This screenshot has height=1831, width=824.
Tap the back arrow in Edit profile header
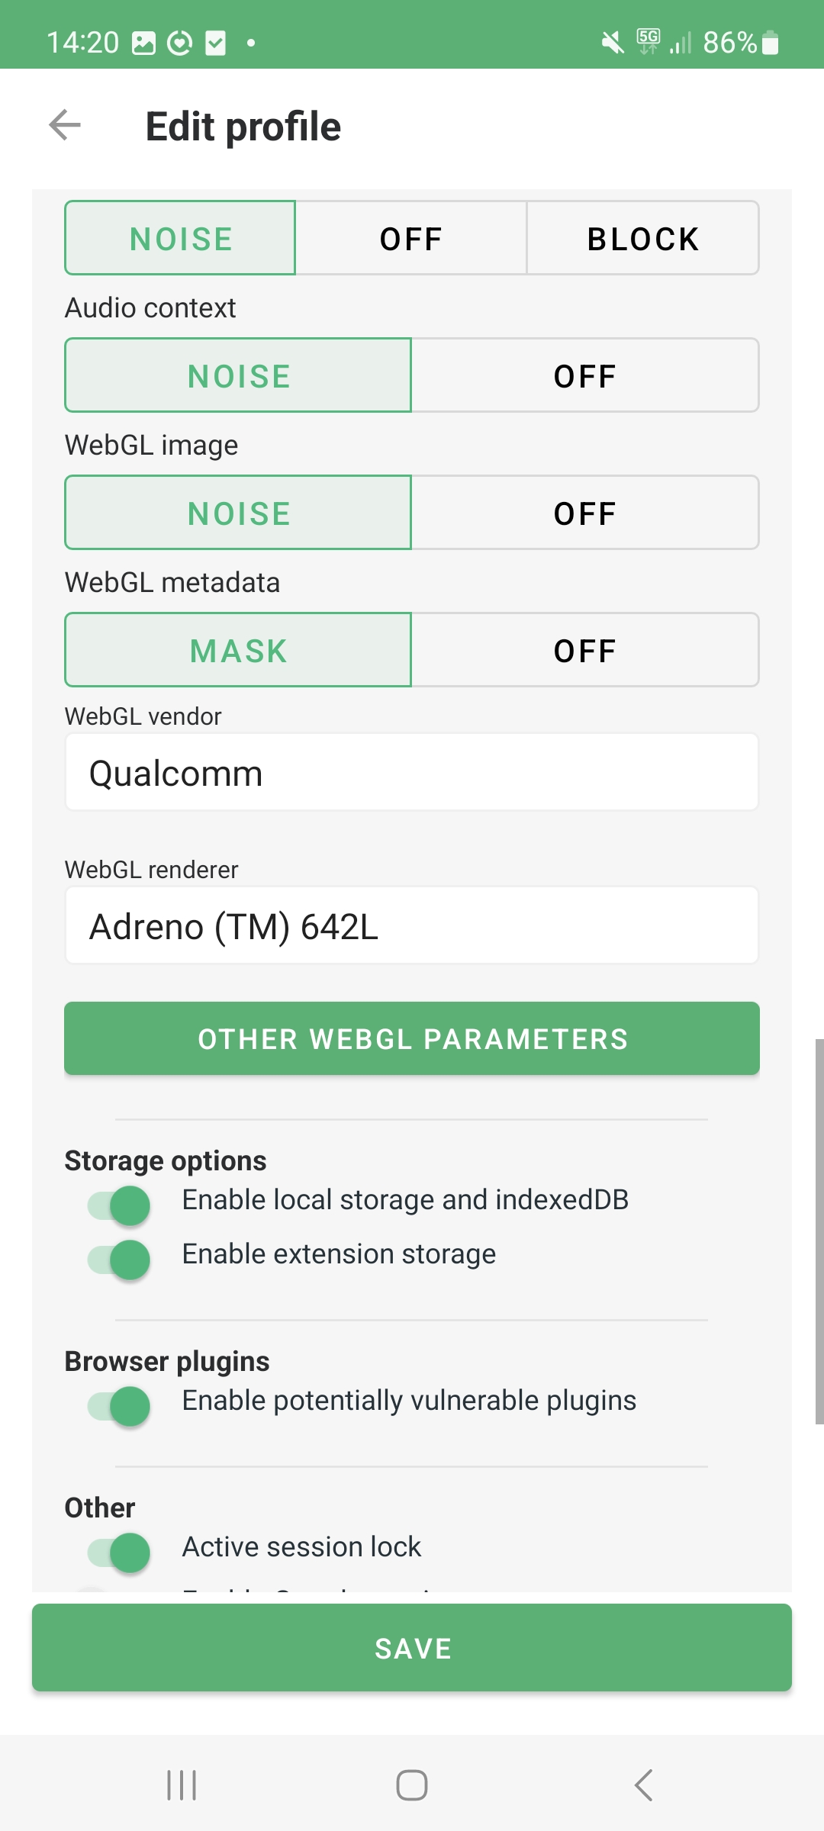pyautogui.click(x=65, y=125)
